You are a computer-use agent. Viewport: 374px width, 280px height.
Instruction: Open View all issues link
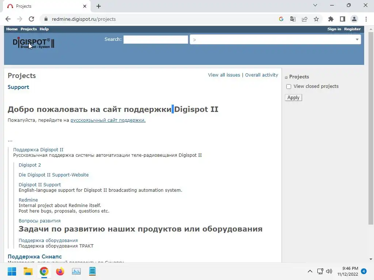(224, 75)
